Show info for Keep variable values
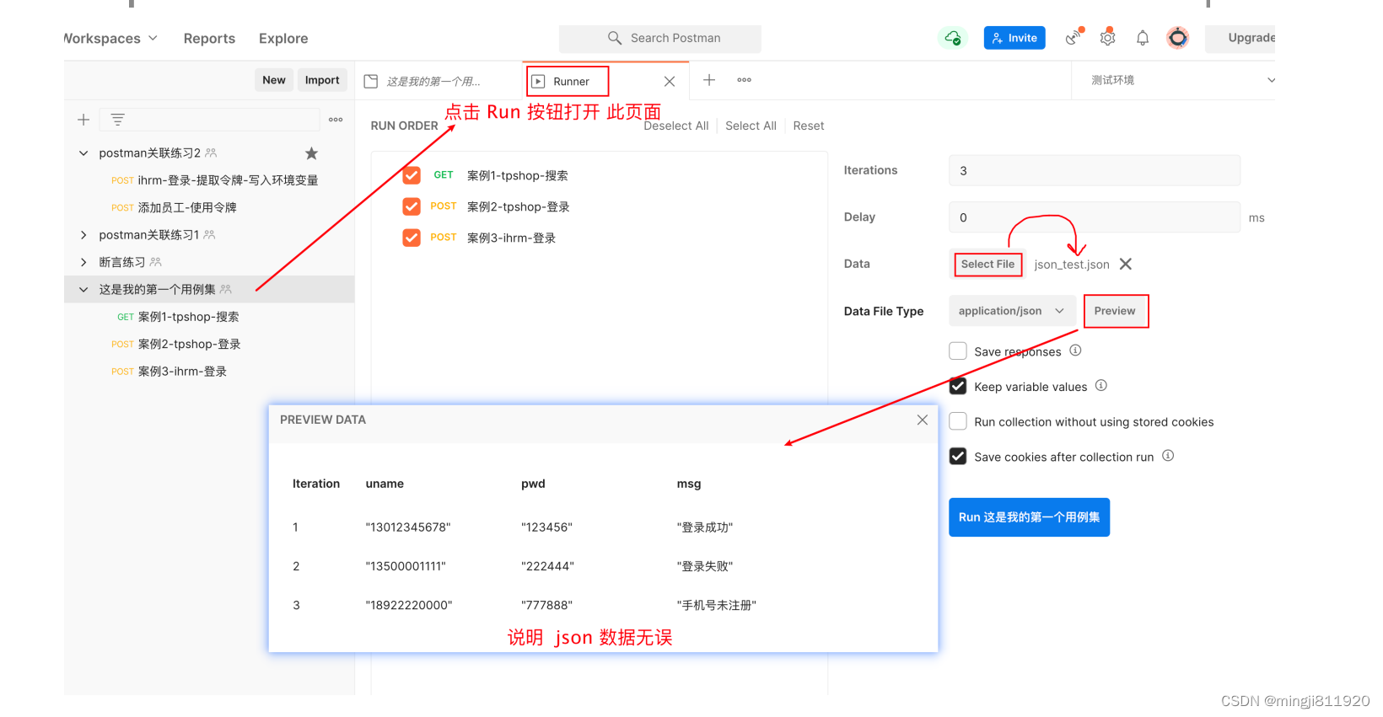This screenshot has height=717, width=1383. pos(1101,386)
